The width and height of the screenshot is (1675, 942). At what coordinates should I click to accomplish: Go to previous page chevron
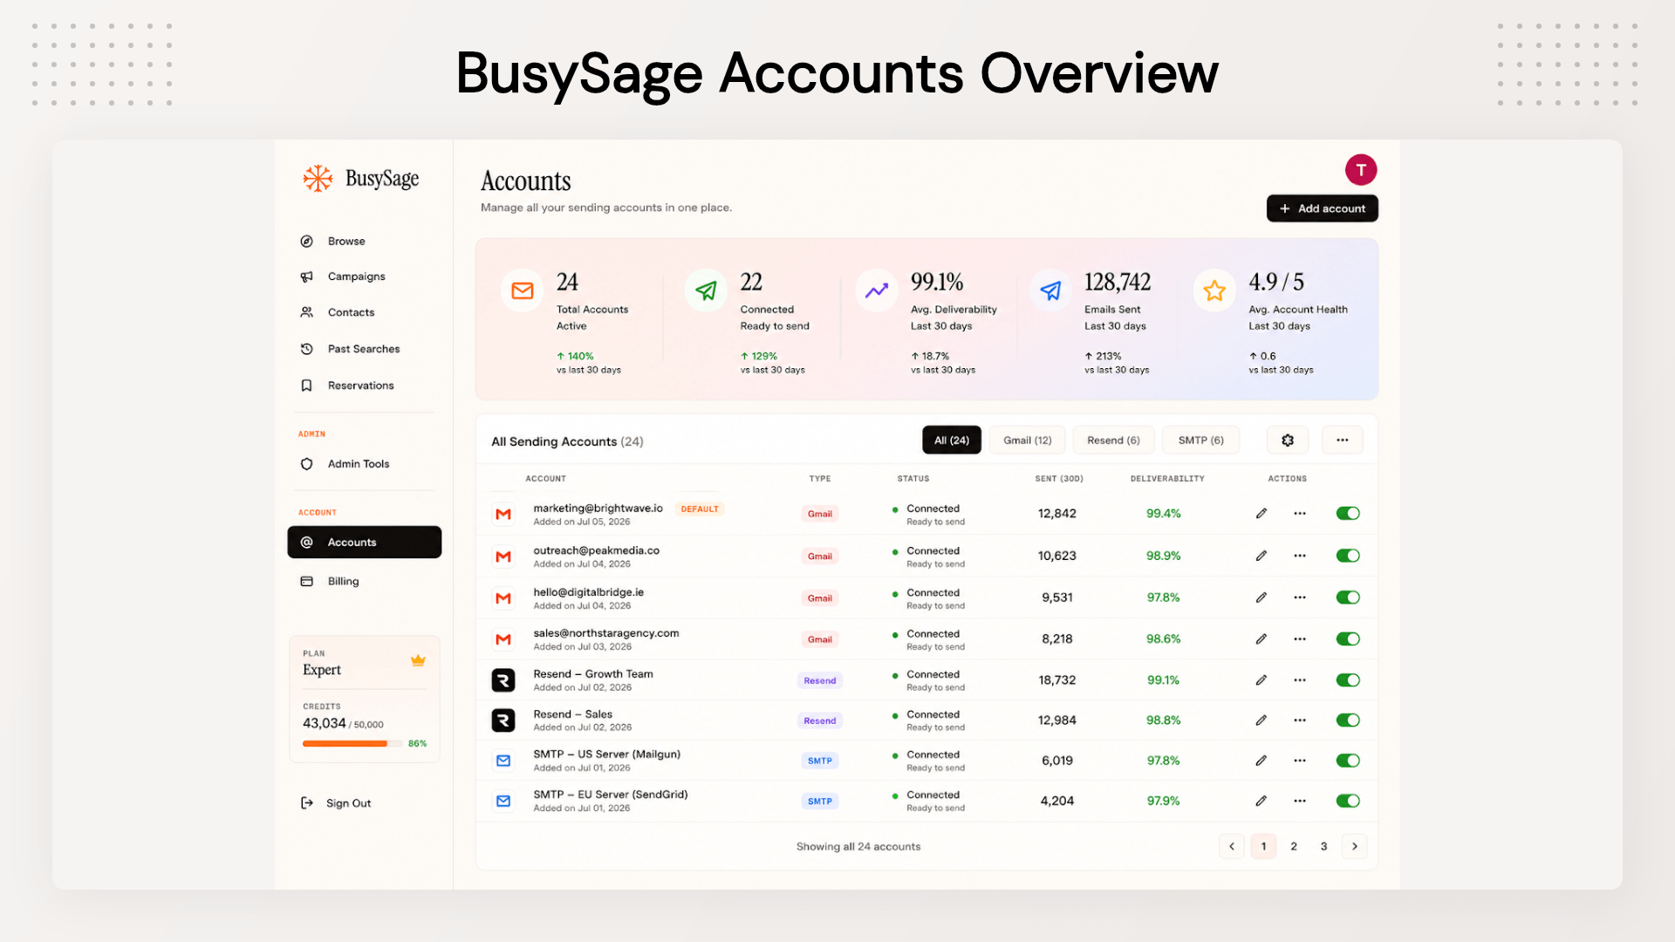(1232, 846)
